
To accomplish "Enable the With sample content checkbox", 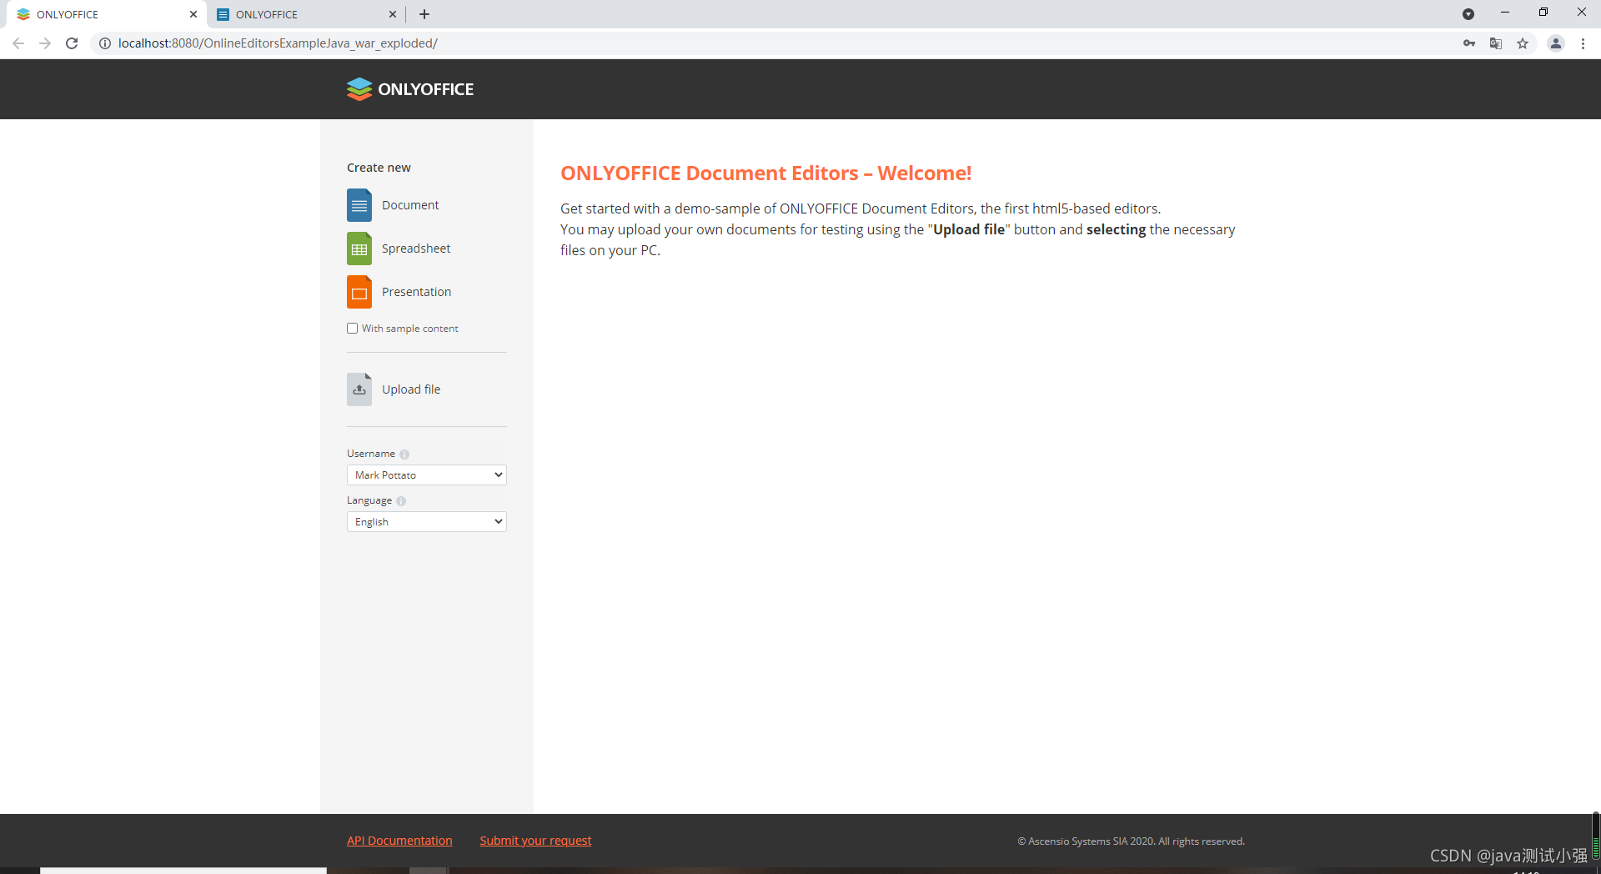I will pos(353,329).
